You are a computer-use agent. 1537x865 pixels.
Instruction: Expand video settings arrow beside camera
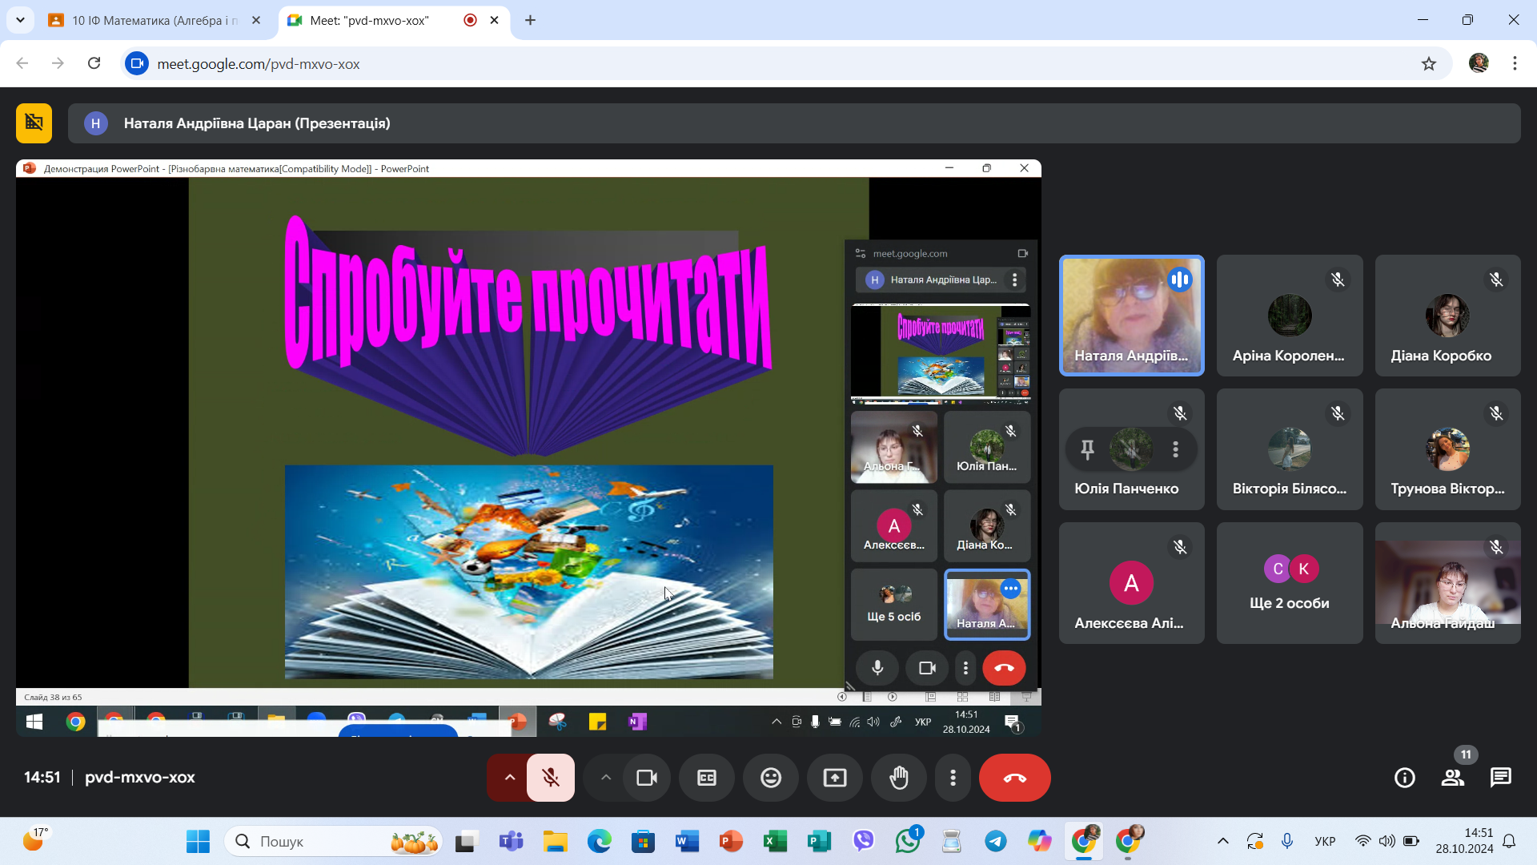click(x=606, y=778)
